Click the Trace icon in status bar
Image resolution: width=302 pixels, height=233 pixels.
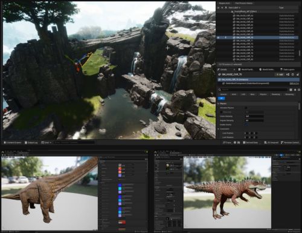click(224, 142)
